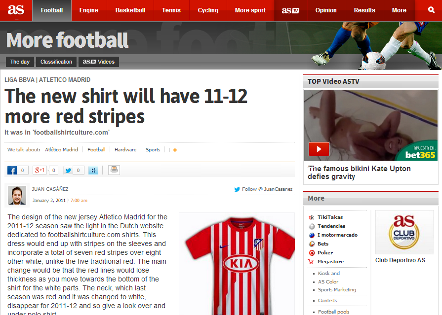This screenshot has width=442, height=315.
Task: Click the Google +1 share button
Action: (39, 170)
